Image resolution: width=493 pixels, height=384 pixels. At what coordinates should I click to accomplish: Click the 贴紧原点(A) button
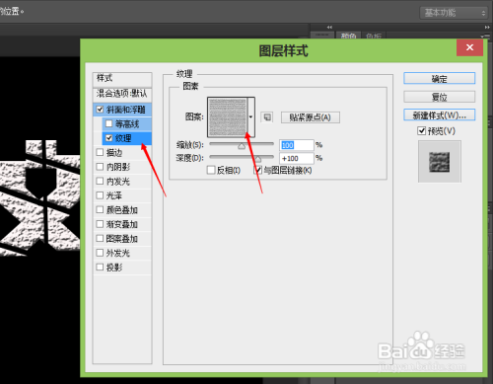pyautogui.click(x=311, y=117)
